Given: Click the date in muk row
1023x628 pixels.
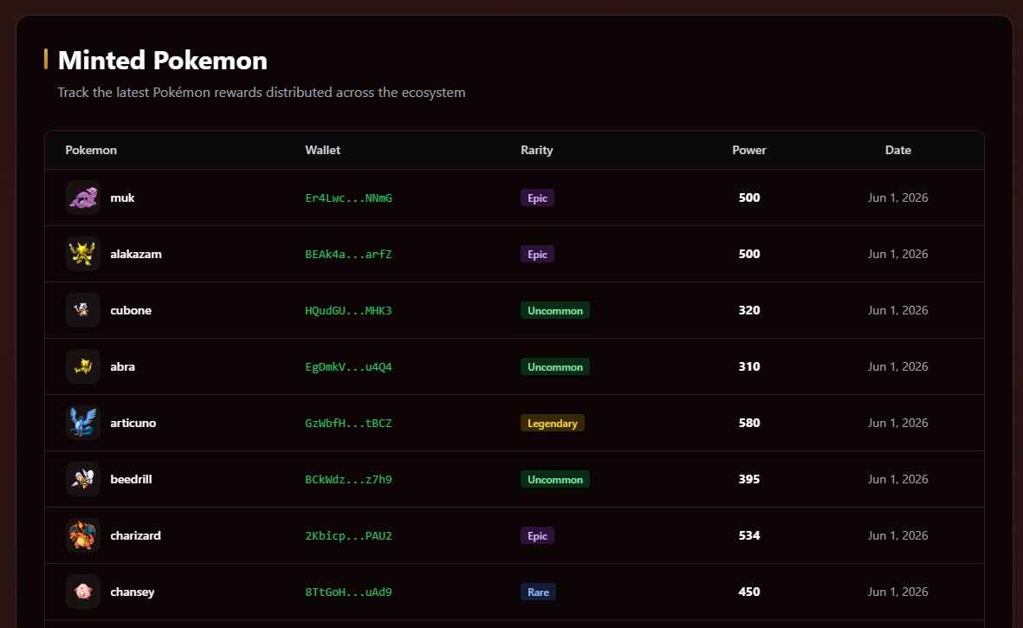Looking at the screenshot, I should coord(897,197).
